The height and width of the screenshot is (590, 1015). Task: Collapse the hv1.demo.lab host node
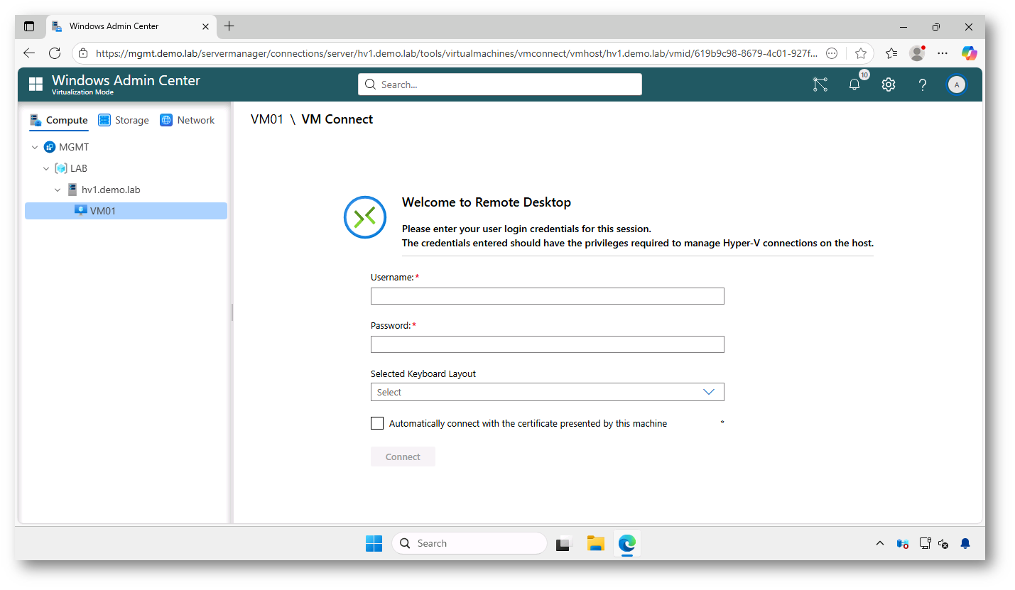tap(58, 190)
